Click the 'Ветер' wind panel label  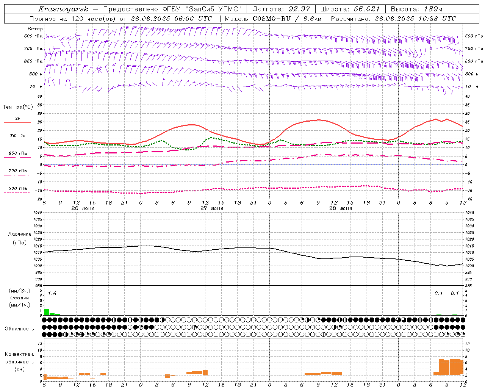[x=35, y=29]
